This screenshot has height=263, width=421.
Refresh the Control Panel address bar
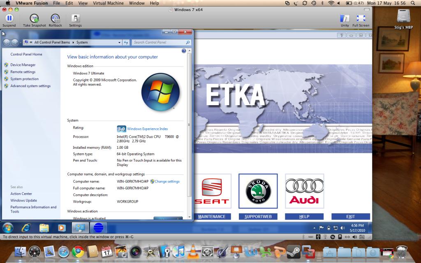pos(126,42)
